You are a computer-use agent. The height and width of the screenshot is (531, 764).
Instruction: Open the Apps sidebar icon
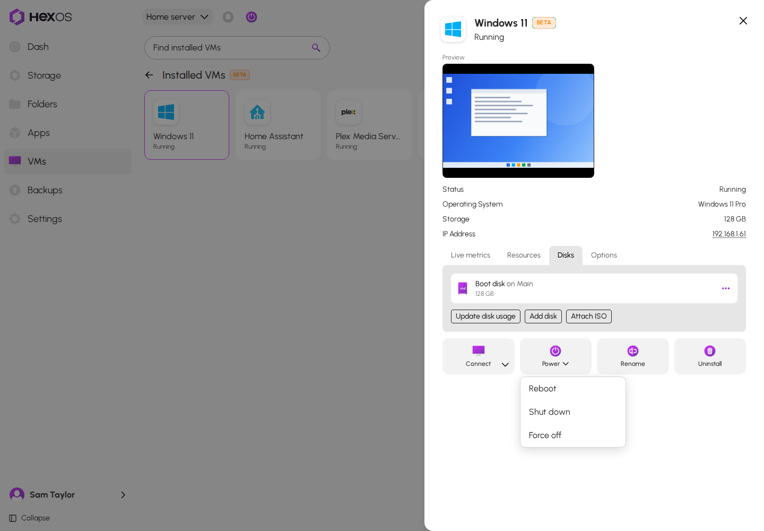pos(15,133)
